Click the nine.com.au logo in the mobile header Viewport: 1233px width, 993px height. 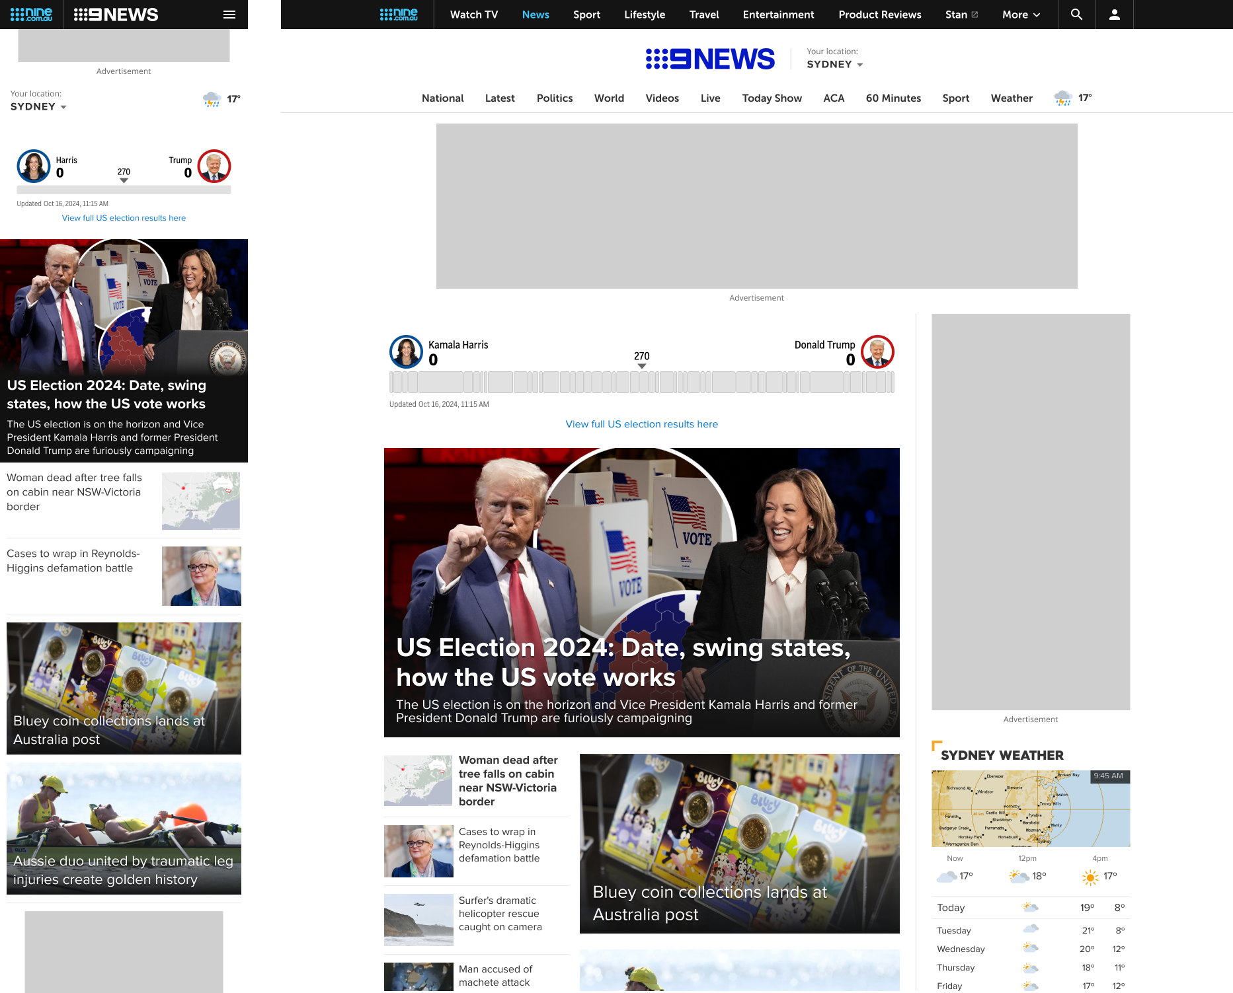pyautogui.click(x=31, y=15)
